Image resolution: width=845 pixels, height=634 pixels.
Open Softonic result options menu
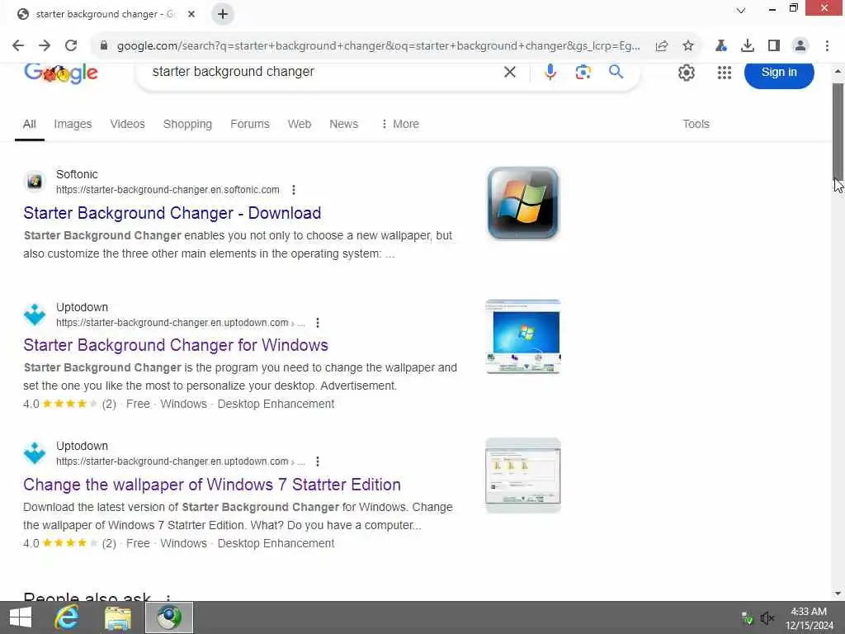point(293,190)
